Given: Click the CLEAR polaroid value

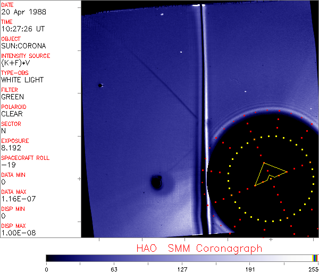Looking at the screenshot, I should point(12,114).
